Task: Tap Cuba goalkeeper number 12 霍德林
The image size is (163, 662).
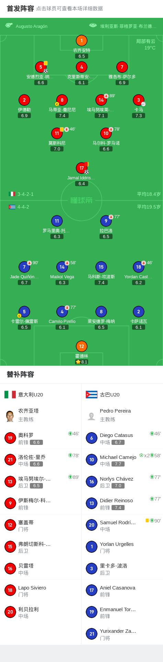Action: pos(81,346)
